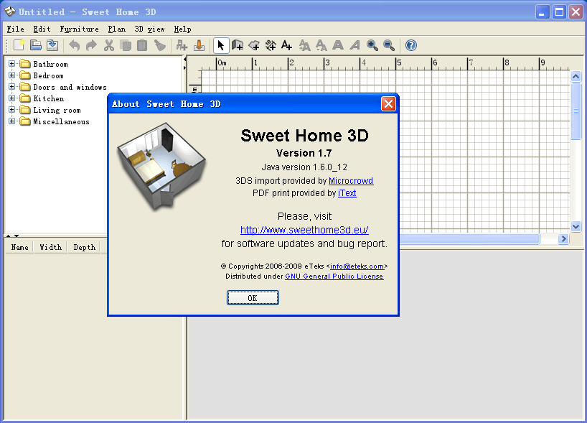Redo the undone action
The width and height of the screenshot is (587, 423).
(90, 45)
